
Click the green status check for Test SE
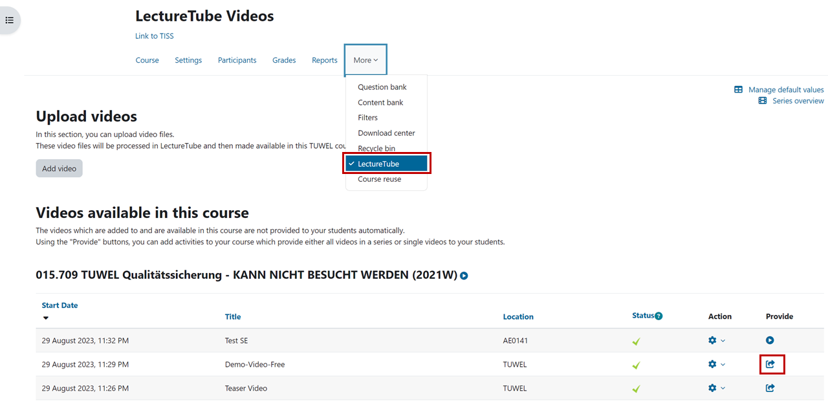(x=637, y=341)
